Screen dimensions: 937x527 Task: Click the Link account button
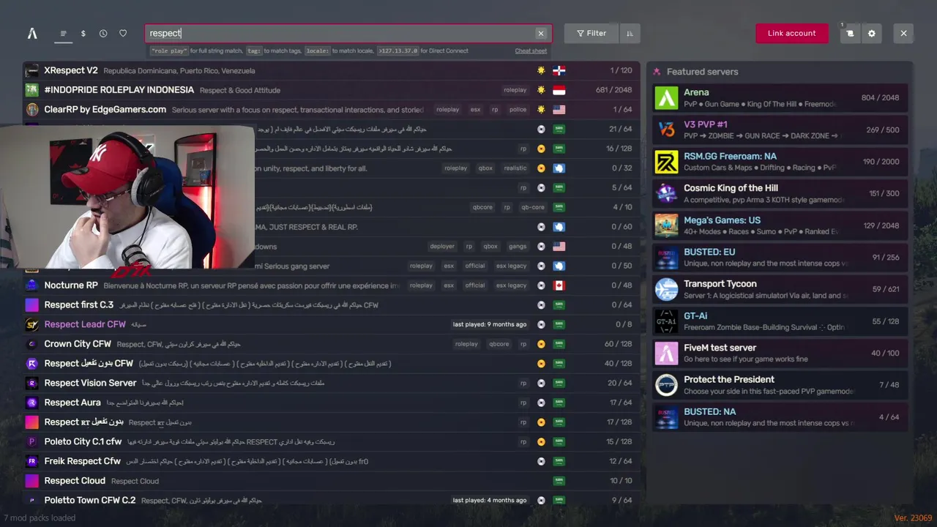[x=792, y=34]
